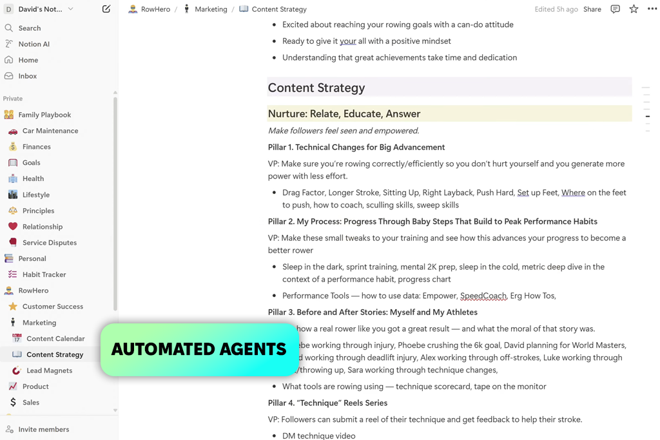660x440 pixels.
Task: Click the Search magnifier icon in sidebar
Action: click(9, 28)
